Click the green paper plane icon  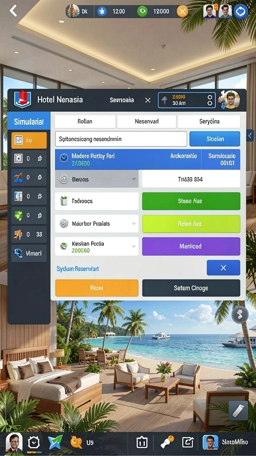pyautogui.click(x=55, y=443)
